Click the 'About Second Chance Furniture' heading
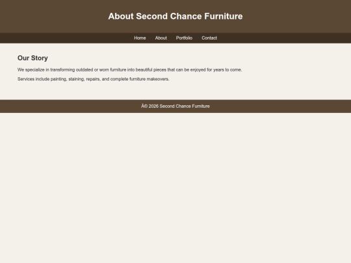 (x=175, y=16)
